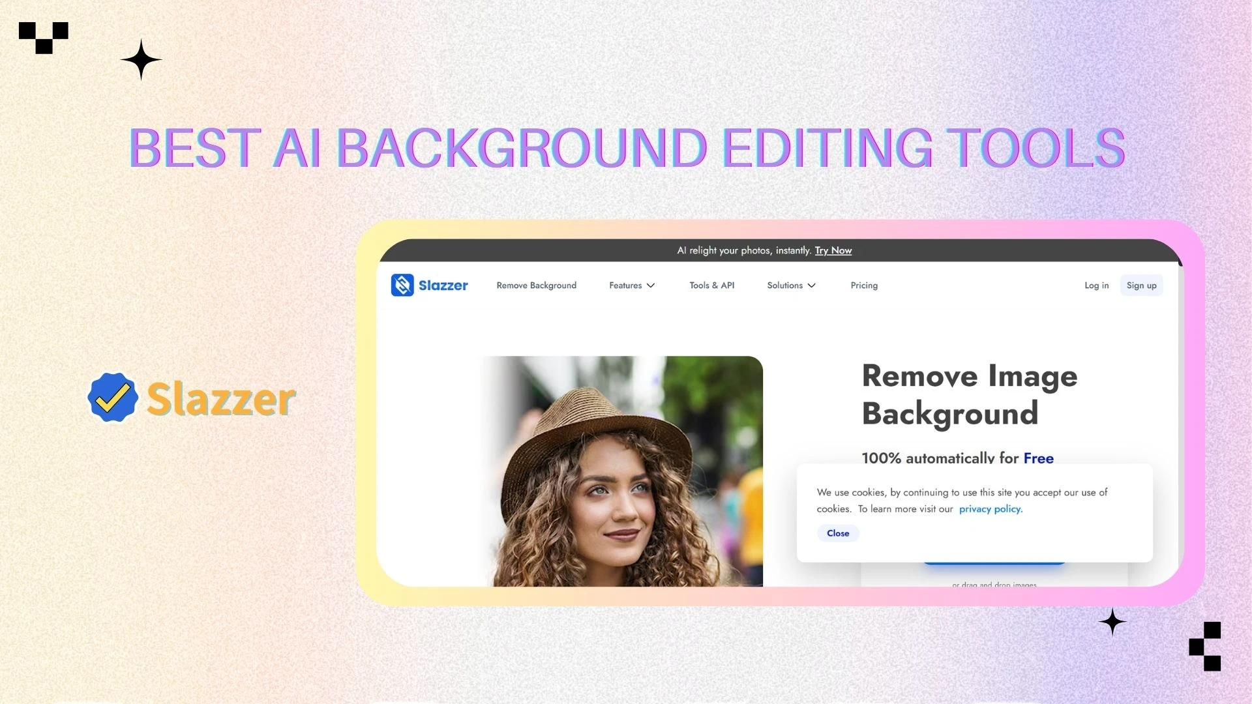1252x704 pixels.
Task: Open the privacy policy link
Action: pos(990,509)
